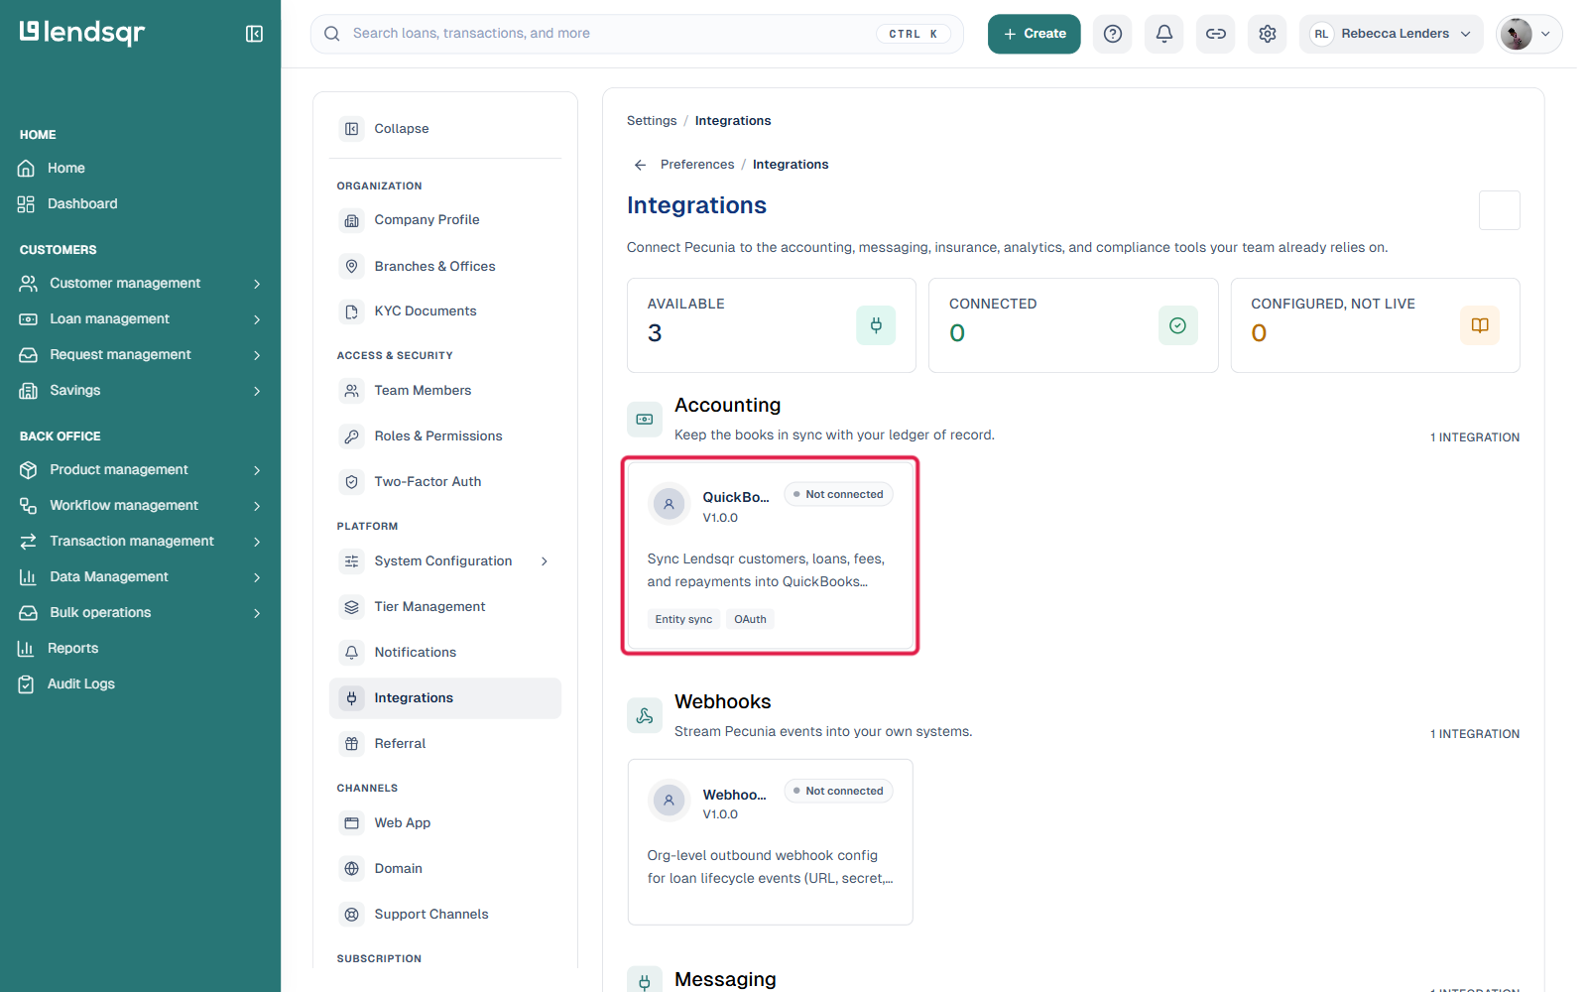Click the Web App window icon

point(352,823)
